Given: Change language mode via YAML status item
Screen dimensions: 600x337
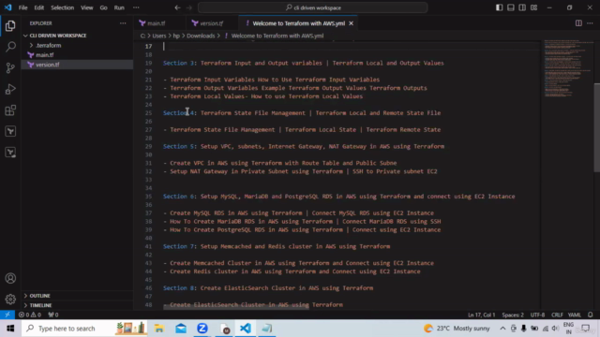Looking at the screenshot, I should coord(574,315).
